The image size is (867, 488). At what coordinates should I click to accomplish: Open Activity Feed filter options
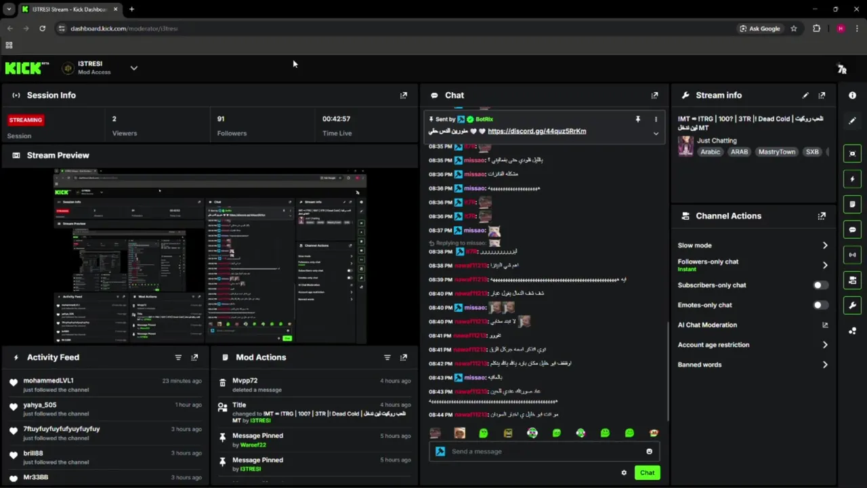(x=178, y=357)
